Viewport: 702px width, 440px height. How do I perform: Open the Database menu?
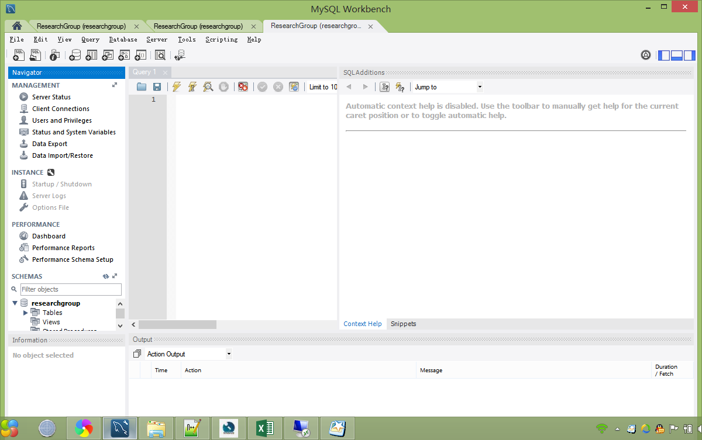[123, 40]
